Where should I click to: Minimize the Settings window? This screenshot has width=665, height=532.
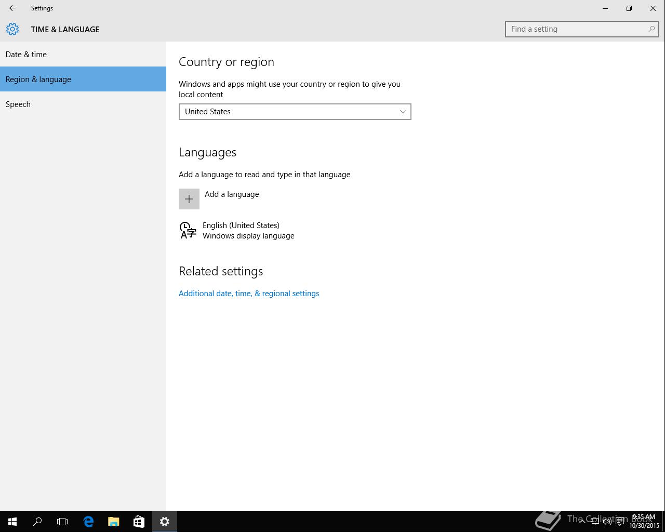coord(605,8)
